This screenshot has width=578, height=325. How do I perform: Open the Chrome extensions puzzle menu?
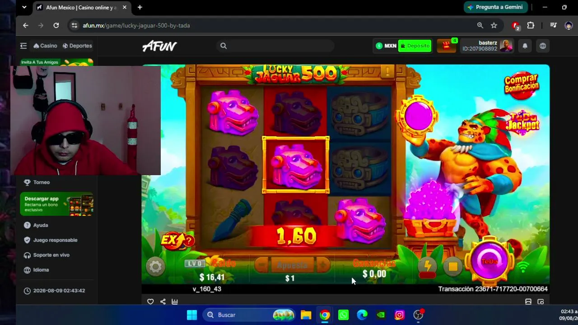[x=531, y=26]
